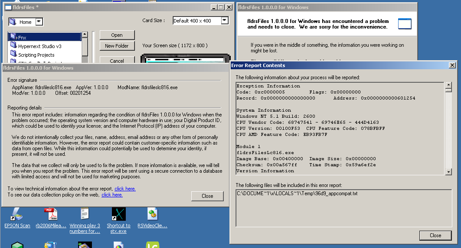Image resolution: width=461 pixels, height=248 pixels.
Task: Click the green cube desktop icon
Action: coord(17,245)
